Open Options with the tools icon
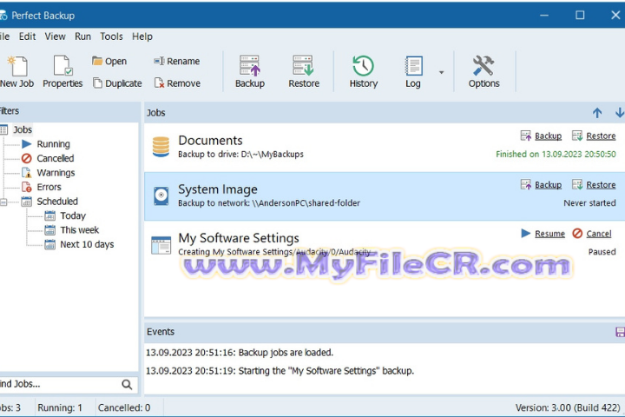Viewport: 625px width, 417px height. tap(484, 71)
